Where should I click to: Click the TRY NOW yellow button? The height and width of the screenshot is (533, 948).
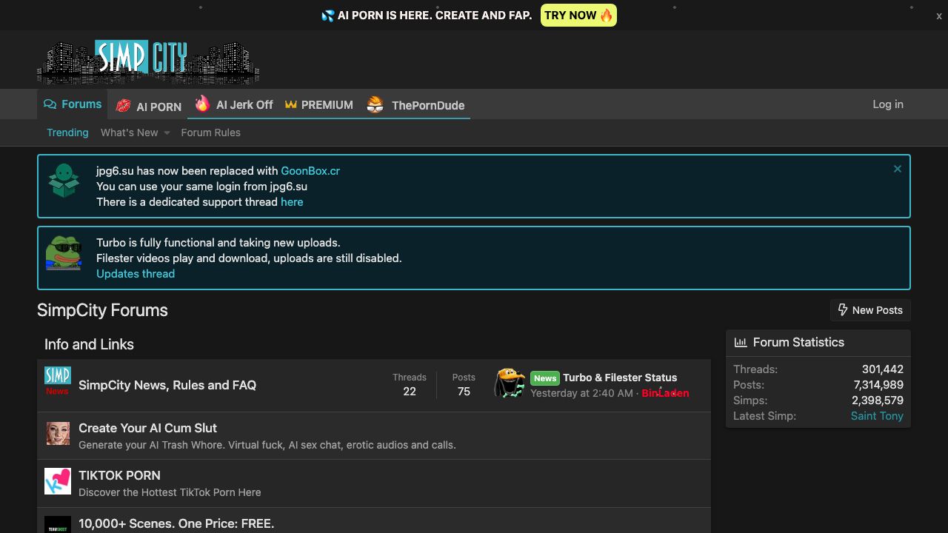coord(578,16)
